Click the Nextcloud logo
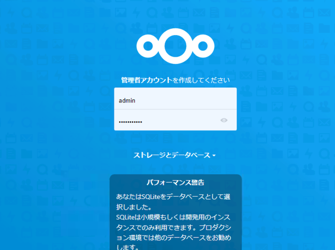Image resolution: width=335 pixels, height=250 pixels. (x=175, y=46)
